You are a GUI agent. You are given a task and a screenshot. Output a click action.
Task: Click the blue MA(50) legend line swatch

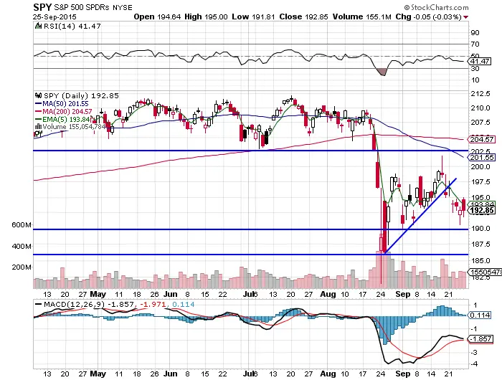pyautogui.click(x=38, y=104)
